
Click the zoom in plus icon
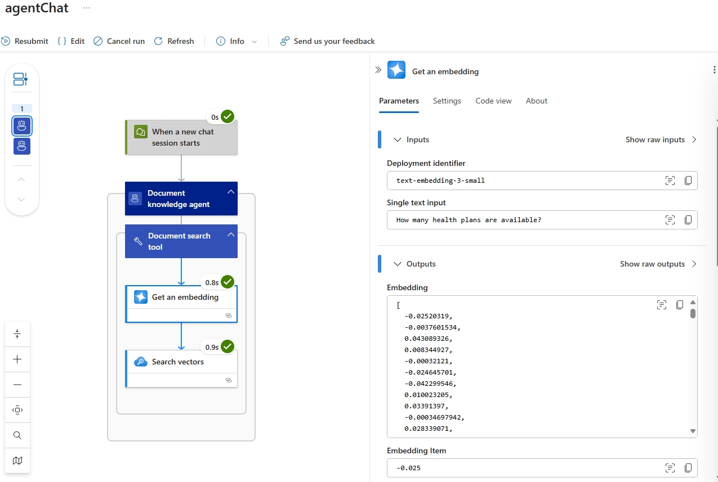(x=17, y=359)
